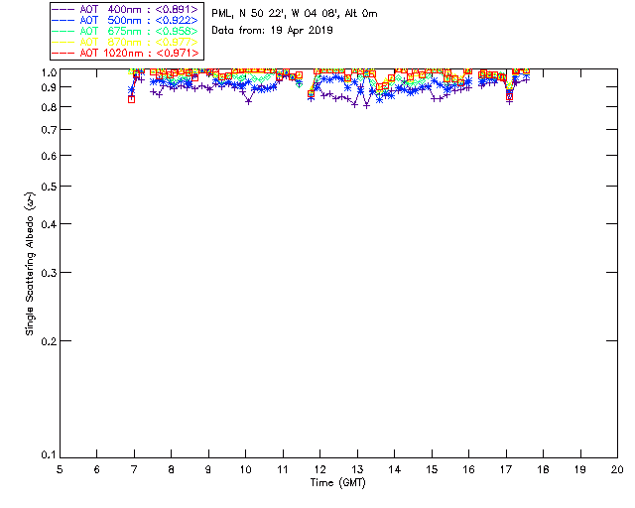Click the 0.4 y-axis tick label
Image resolution: width=635 pixels, height=508 pixels.
(49, 224)
